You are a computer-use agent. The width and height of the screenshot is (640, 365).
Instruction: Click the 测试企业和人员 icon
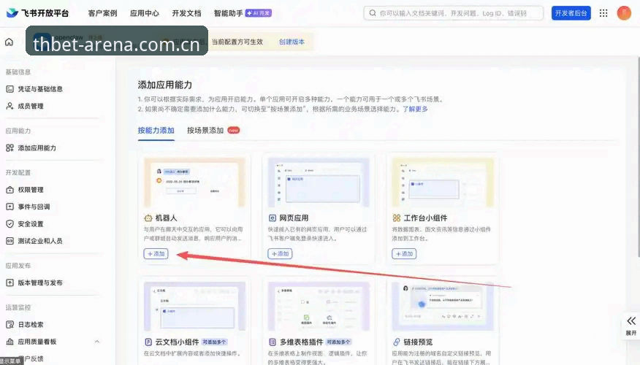9,241
